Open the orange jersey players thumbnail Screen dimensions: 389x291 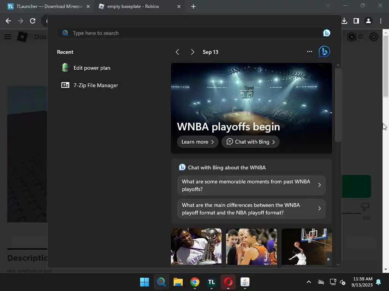(x=251, y=247)
